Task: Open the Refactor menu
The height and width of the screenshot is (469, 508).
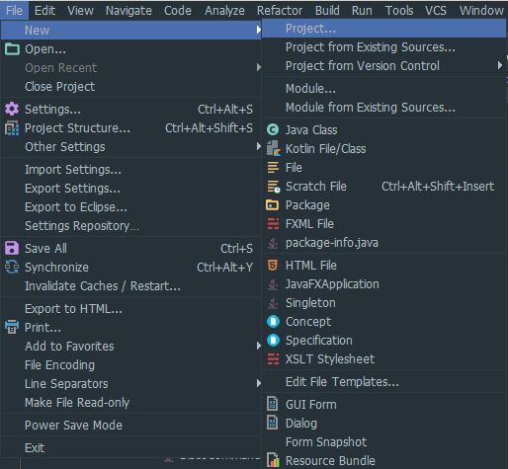Action: pos(280,11)
